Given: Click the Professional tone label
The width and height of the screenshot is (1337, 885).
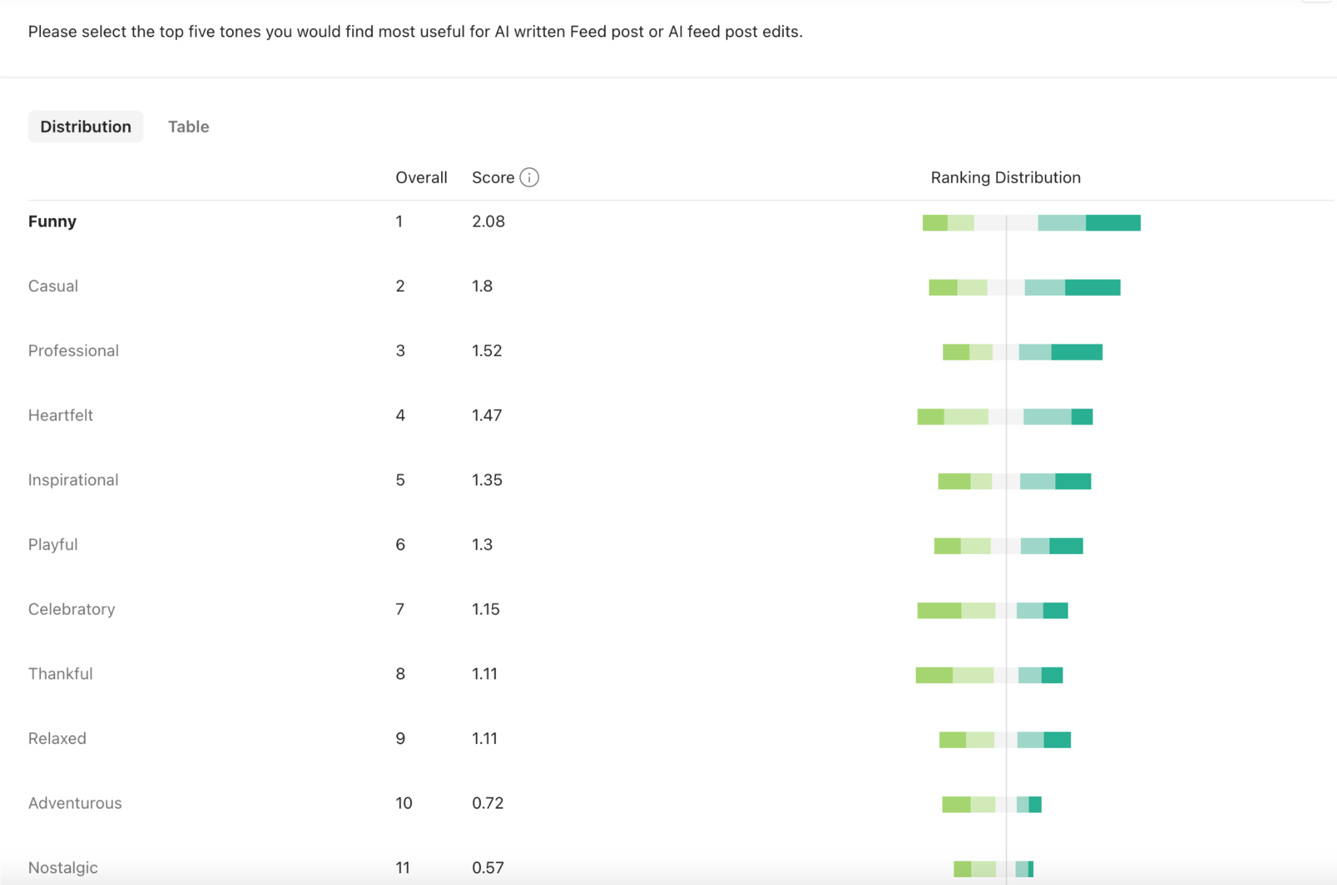Looking at the screenshot, I should [74, 351].
